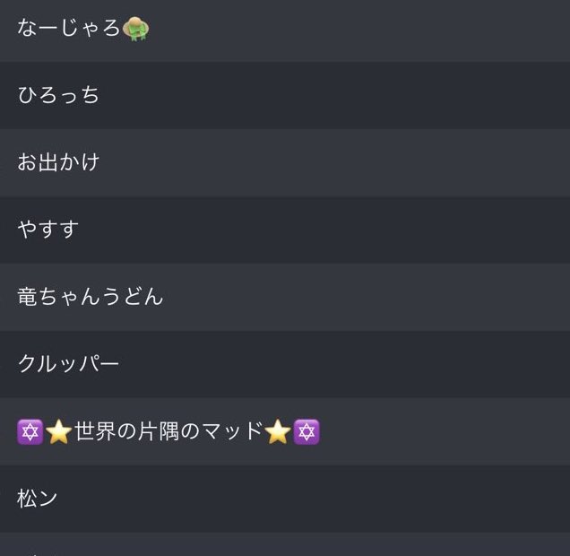The height and width of the screenshot is (556, 570).
Task: Click the partially visible row below 松ン
Action: (x=285, y=545)
